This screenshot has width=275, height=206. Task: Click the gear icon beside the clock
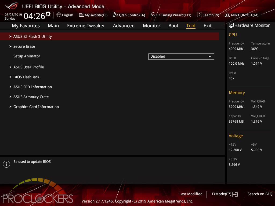click(x=48, y=14)
